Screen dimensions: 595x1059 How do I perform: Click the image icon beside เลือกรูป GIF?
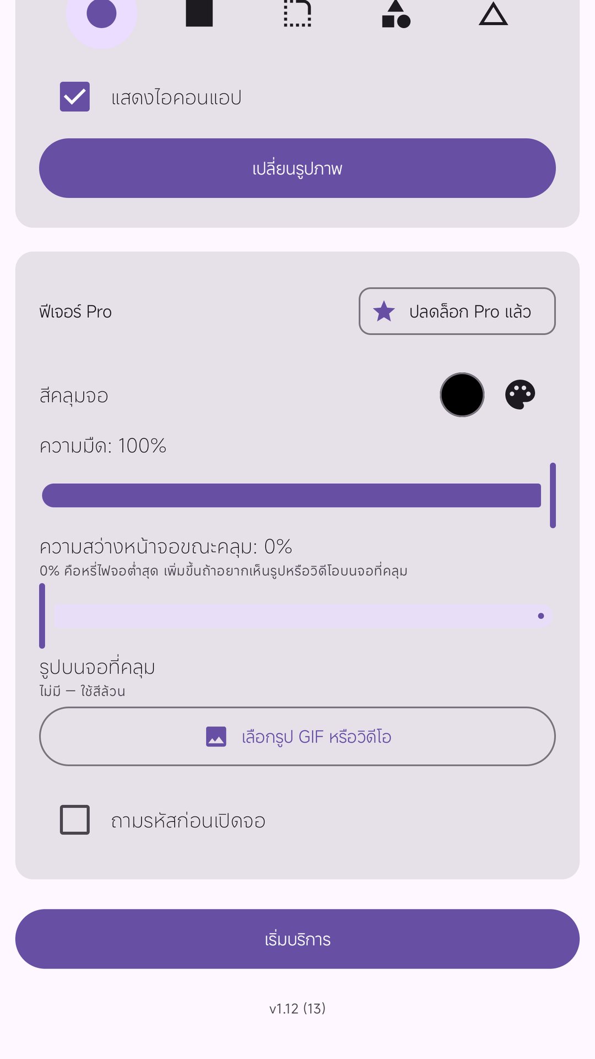click(x=216, y=736)
